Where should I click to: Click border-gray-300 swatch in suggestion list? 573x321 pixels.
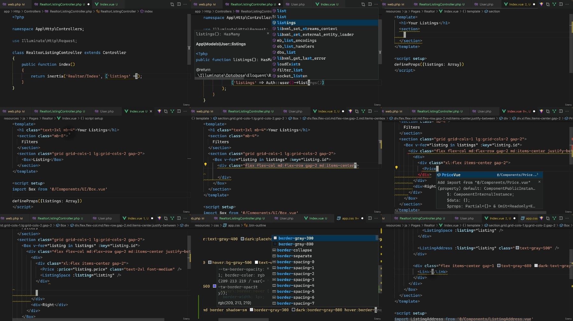pyautogui.click(x=275, y=238)
